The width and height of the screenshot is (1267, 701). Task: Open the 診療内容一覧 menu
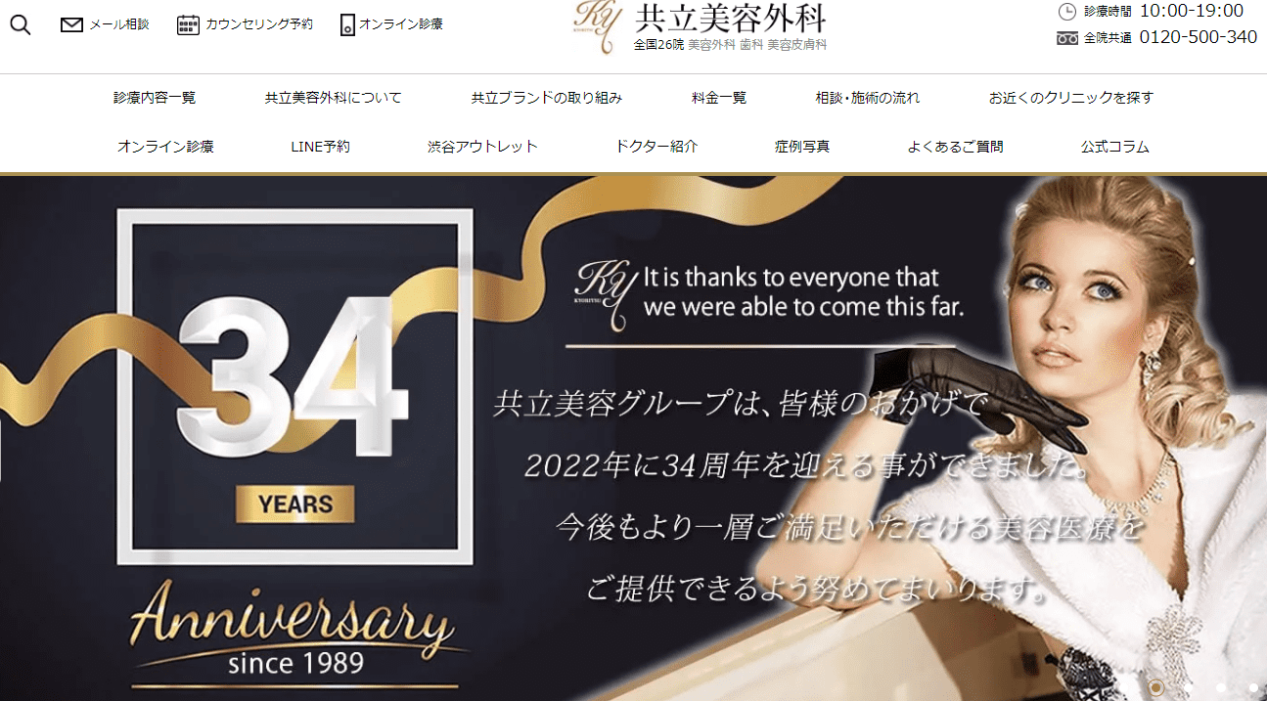pyautogui.click(x=155, y=98)
